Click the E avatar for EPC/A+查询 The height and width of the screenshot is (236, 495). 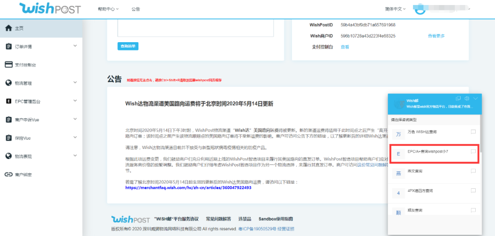398,154
